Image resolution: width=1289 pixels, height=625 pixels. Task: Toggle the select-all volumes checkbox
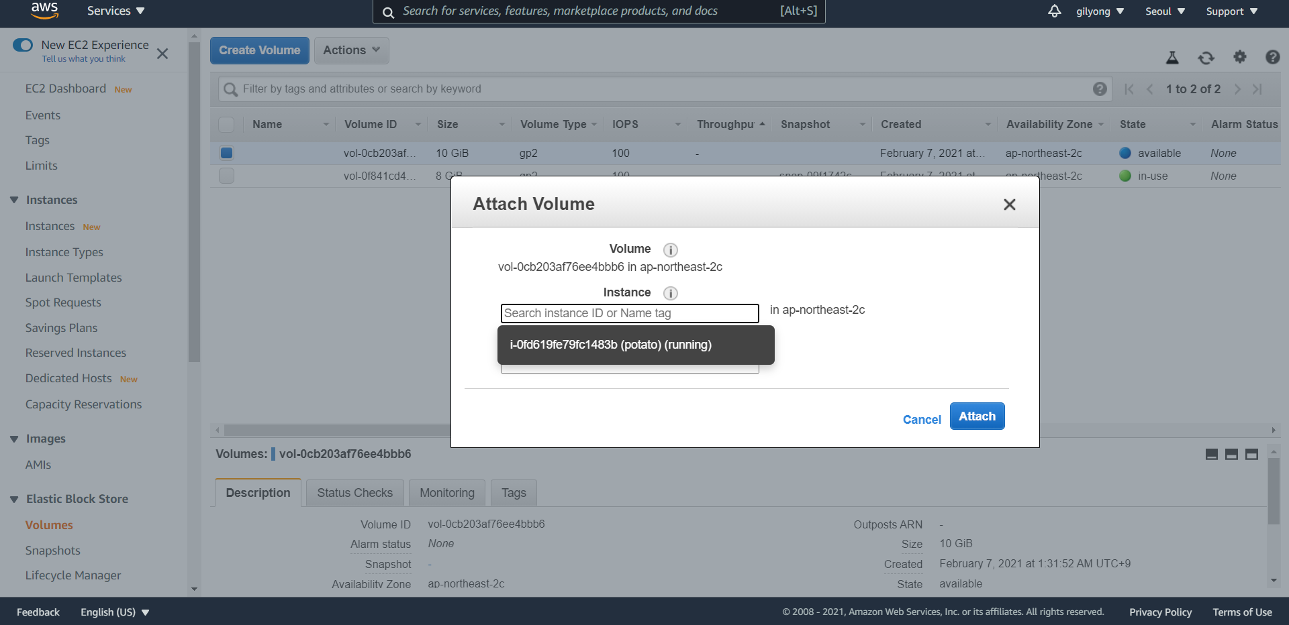point(226,124)
